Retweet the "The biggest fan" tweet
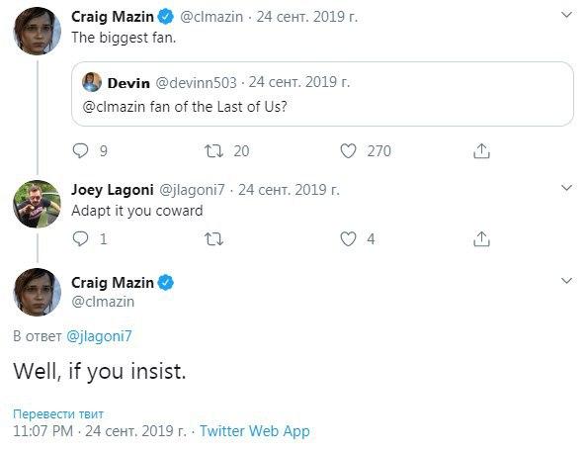Screen dimensions: 587x453 [x=213, y=150]
